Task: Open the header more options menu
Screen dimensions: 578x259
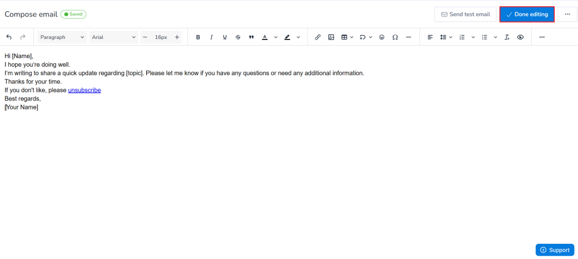Action: (x=567, y=14)
